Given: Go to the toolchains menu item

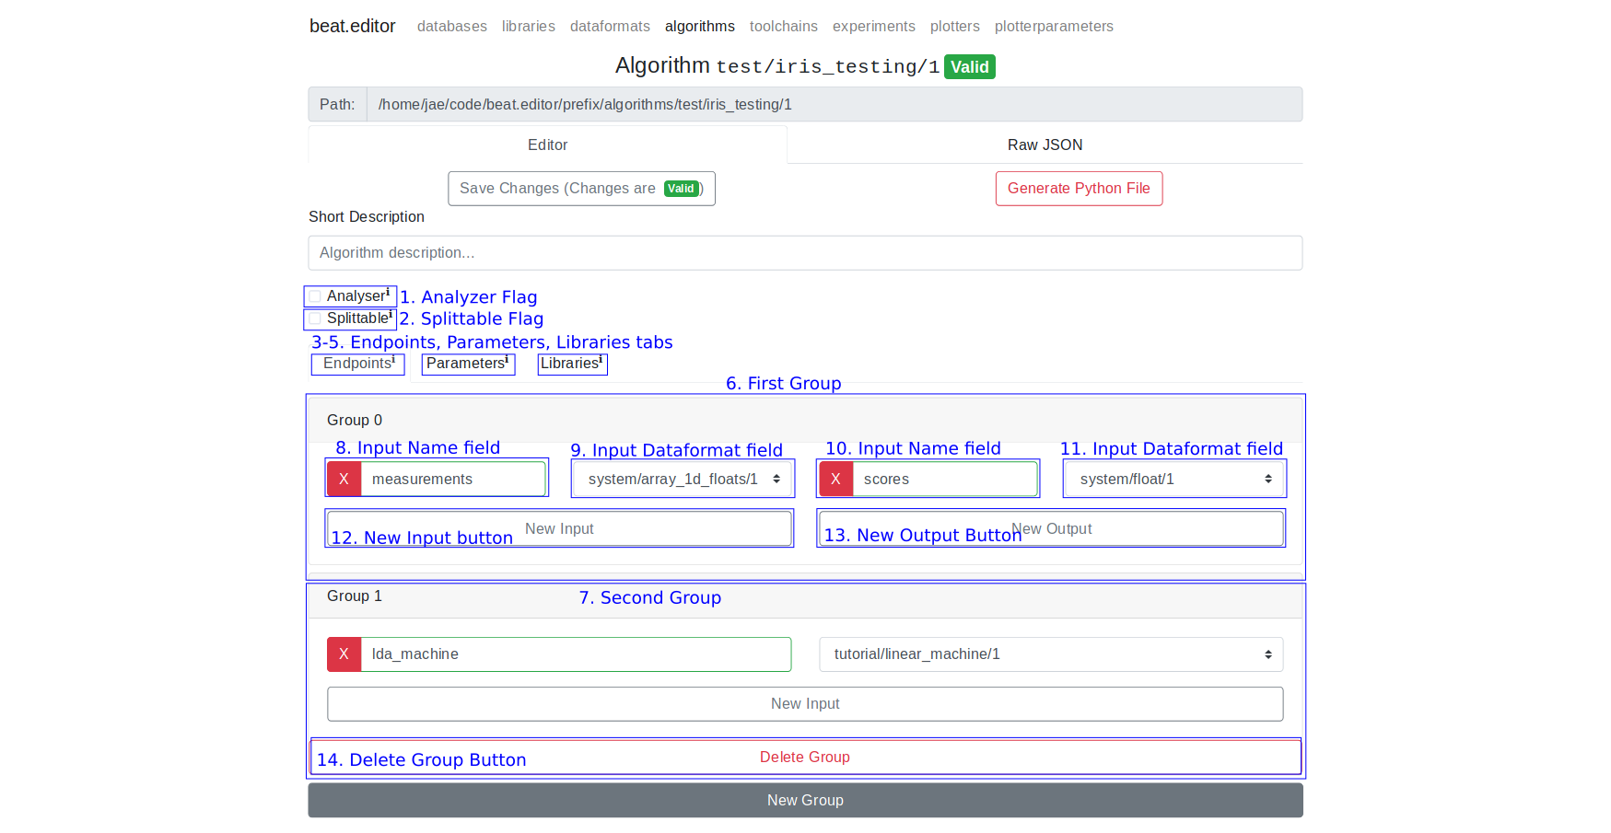Looking at the screenshot, I should pyautogui.click(x=783, y=27).
